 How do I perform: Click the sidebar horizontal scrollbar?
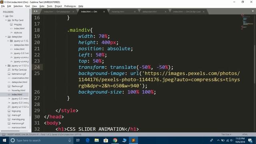(10, 131)
